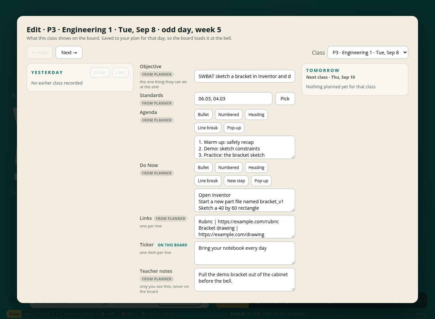Add a Pop-up to Do Now
The height and width of the screenshot is (319, 435).
[x=261, y=181]
